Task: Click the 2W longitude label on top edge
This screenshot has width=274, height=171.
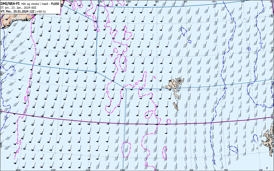Action: (x=242, y=2)
